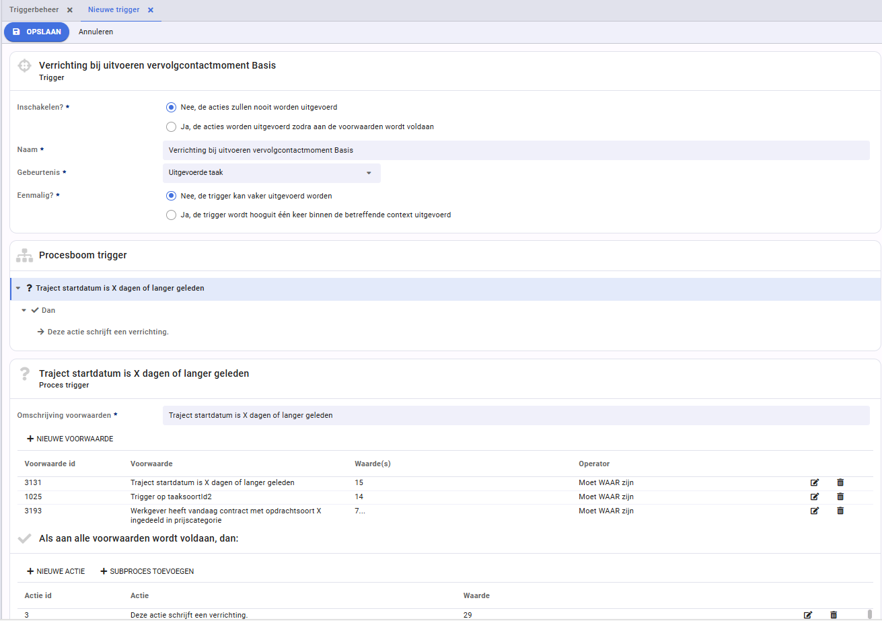Delete condition 1025

pyautogui.click(x=840, y=497)
